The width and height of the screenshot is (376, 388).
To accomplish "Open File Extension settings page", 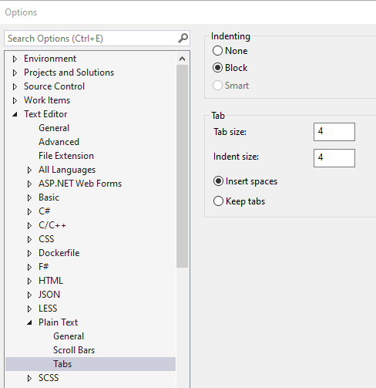I will (66, 156).
